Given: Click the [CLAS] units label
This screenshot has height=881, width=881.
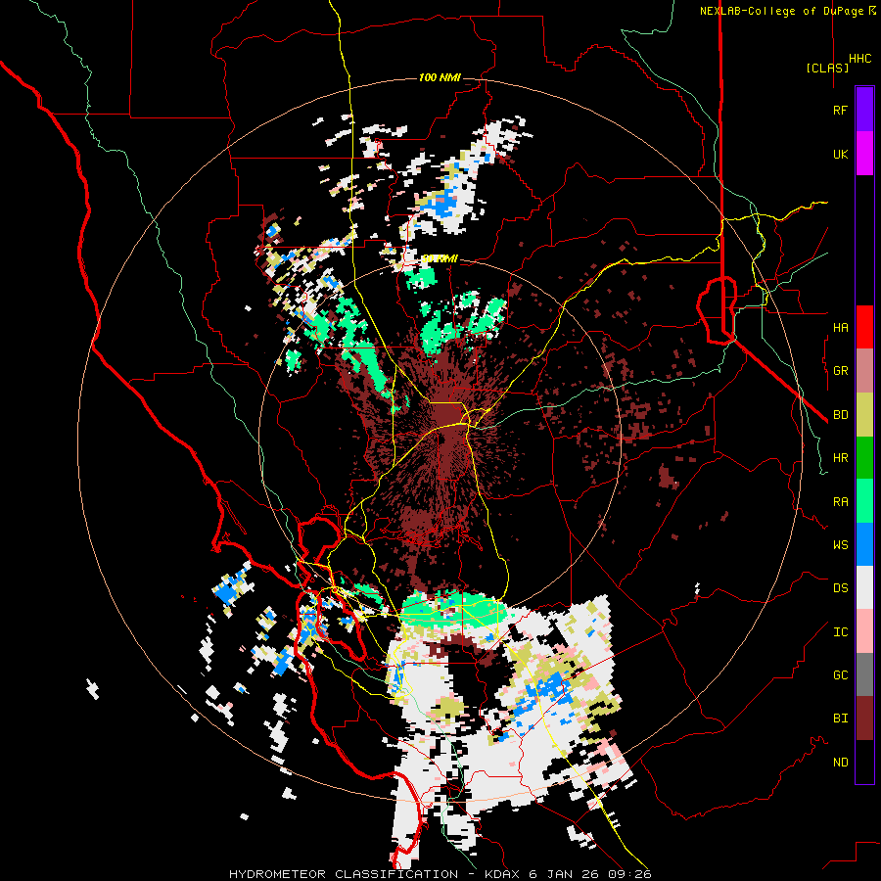Looking at the screenshot, I should (827, 68).
